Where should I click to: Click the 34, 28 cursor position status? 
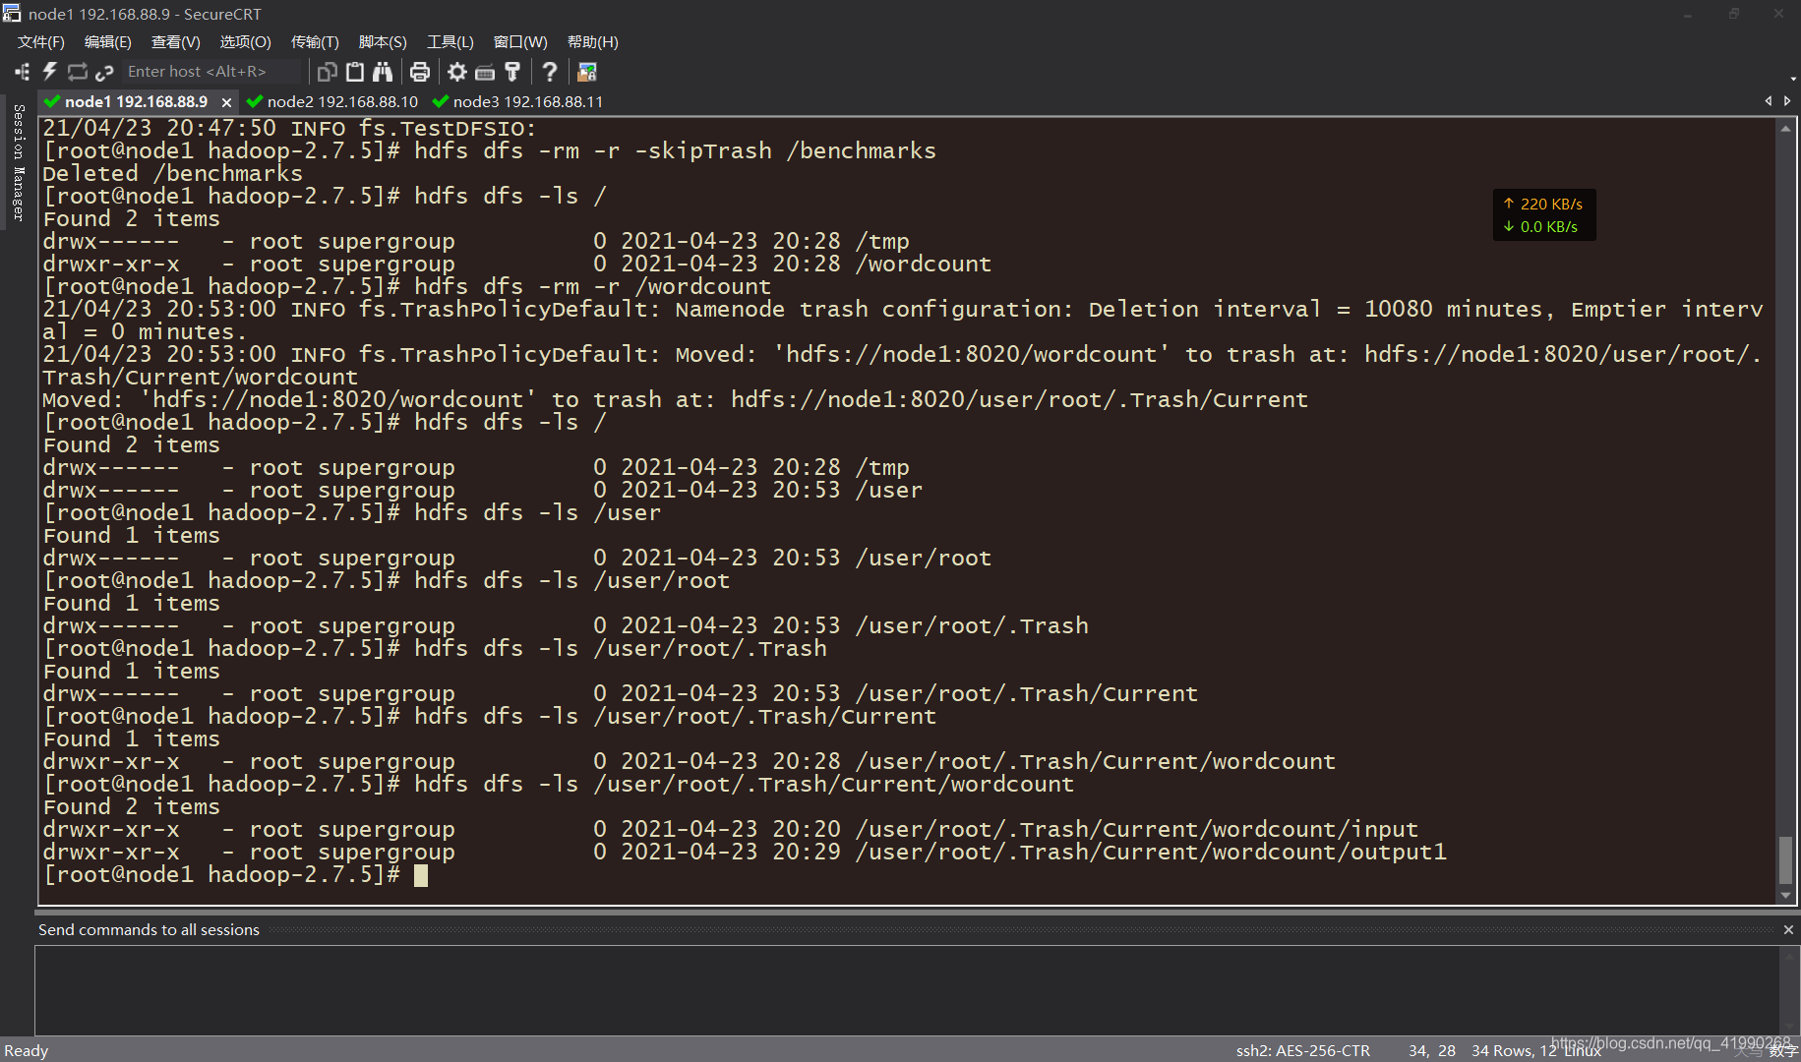pos(1432,1050)
